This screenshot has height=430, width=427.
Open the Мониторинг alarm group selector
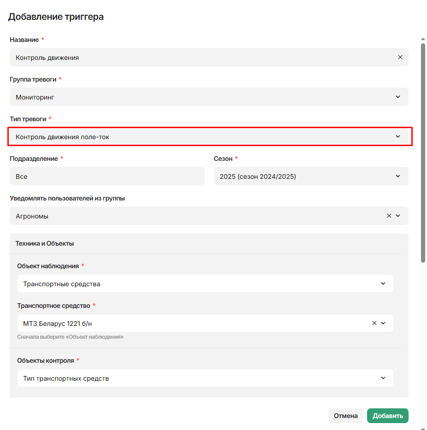click(203, 97)
